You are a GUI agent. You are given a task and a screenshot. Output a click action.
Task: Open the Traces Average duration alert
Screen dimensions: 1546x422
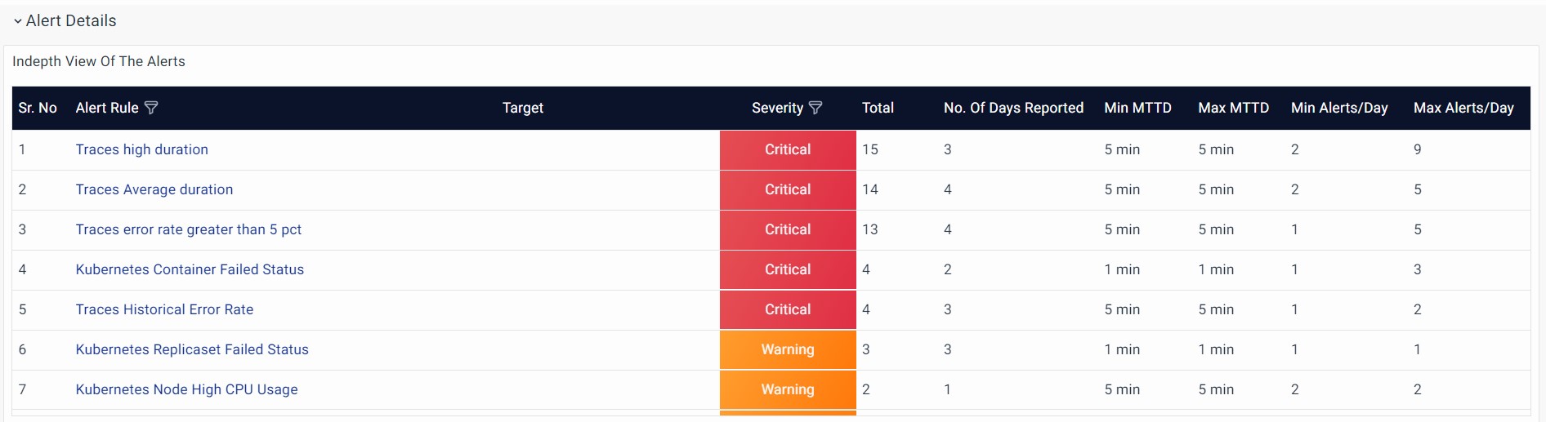point(154,189)
